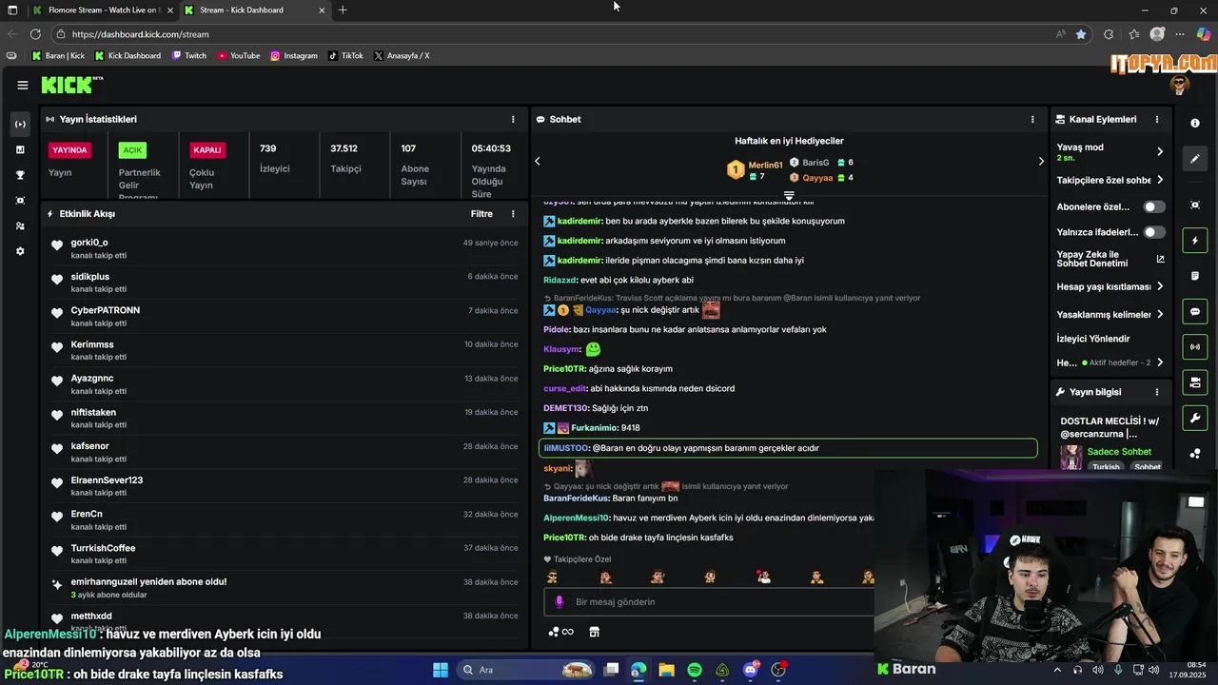Open the settings gear in left sidebar
The image size is (1218, 685).
(x=20, y=251)
